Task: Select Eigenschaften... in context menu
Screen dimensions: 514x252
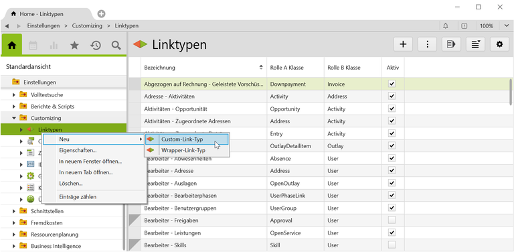Action: (x=95, y=150)
